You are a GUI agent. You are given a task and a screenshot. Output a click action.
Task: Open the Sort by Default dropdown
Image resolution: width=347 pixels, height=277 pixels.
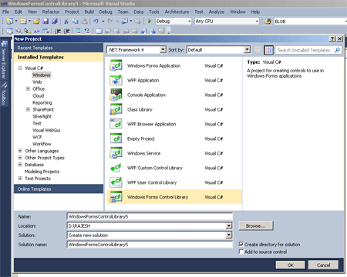(247, 49)
